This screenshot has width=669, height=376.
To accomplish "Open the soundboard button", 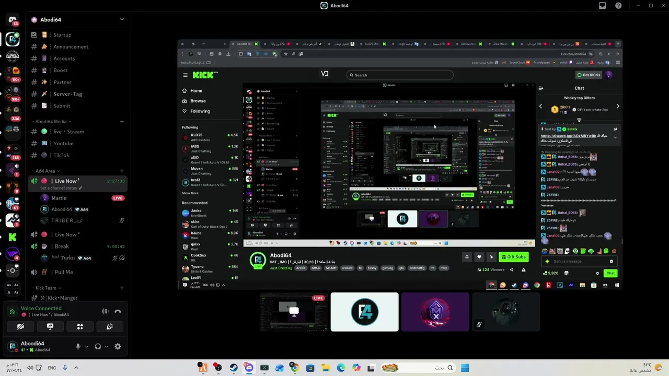I will coord(110,326).
